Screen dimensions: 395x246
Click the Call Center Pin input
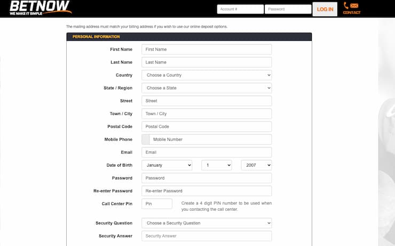157,203
